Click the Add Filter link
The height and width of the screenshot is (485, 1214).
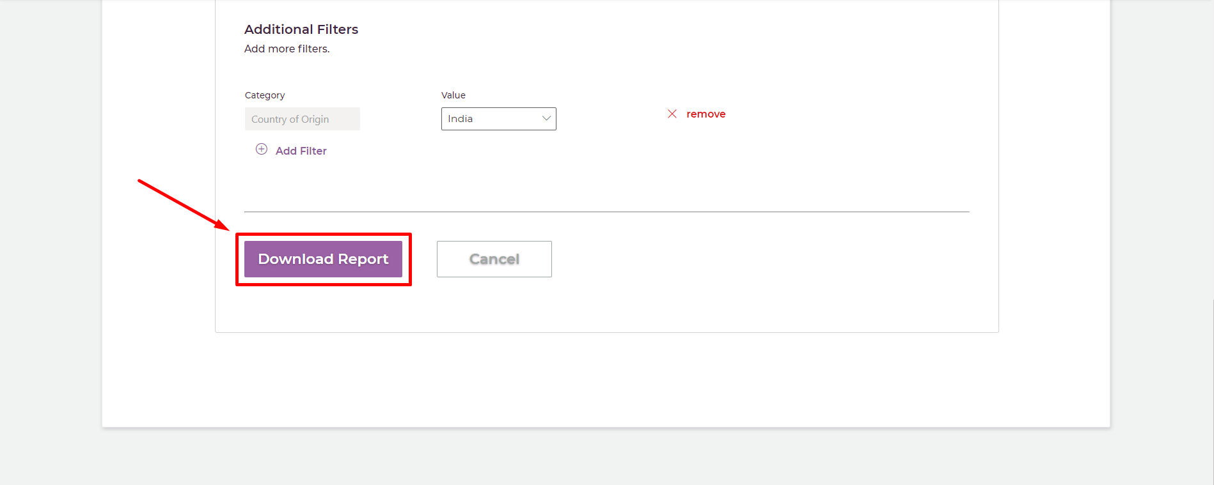pyautogui.click(x=301, y=151)
